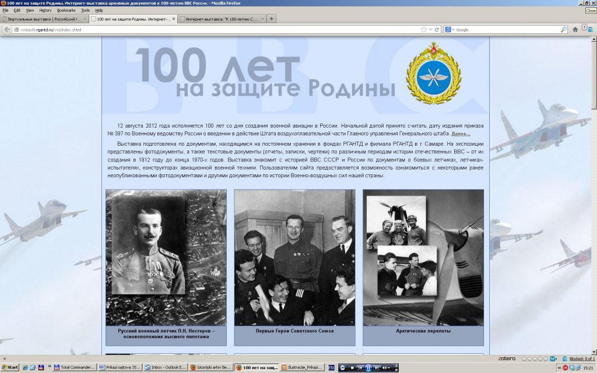Image resolution: width=597 pixels, height=373 pixels.
Task: Reload the page using the refresh icon
Action: [437, 29]
